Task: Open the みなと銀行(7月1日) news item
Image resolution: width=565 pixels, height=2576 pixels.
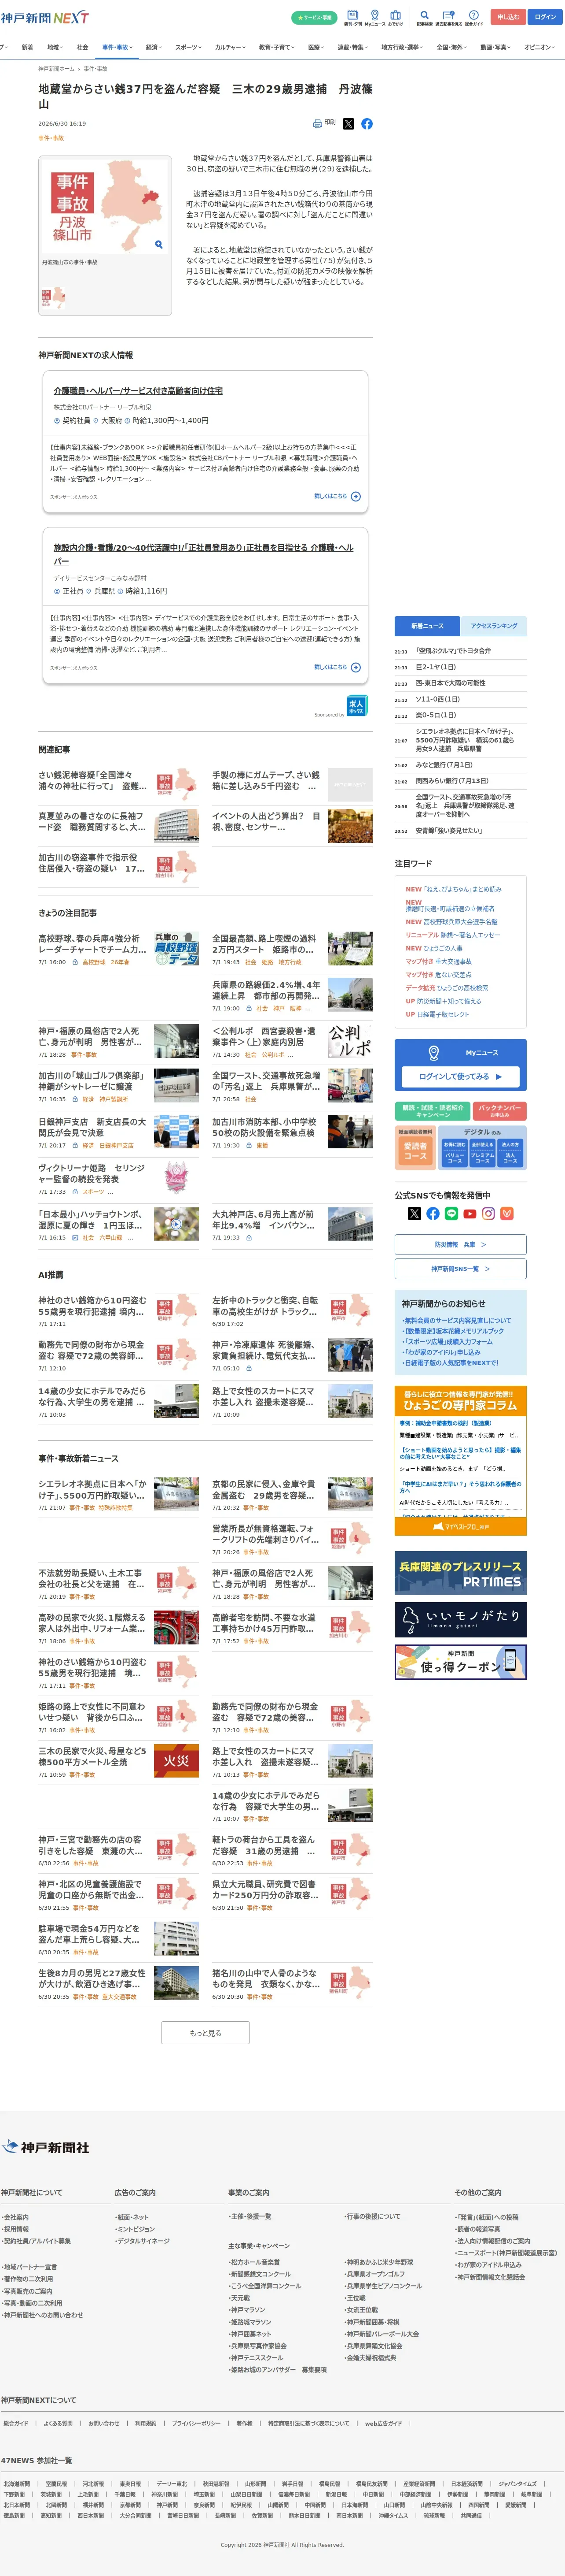Action: pyautogui.click(x=444, y=765)
